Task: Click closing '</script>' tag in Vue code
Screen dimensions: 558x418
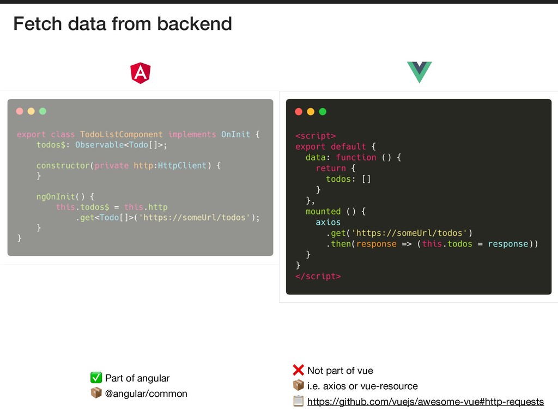Action: [x=318, y=276]
